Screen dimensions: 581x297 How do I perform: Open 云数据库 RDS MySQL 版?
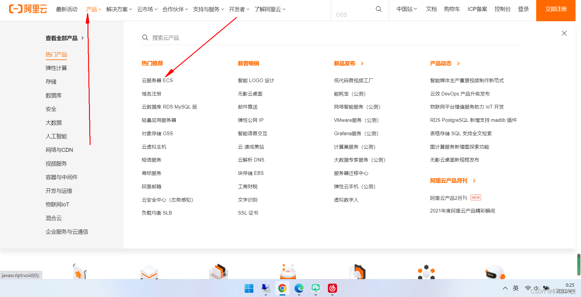pyautogui.click(x=169, y=107)
